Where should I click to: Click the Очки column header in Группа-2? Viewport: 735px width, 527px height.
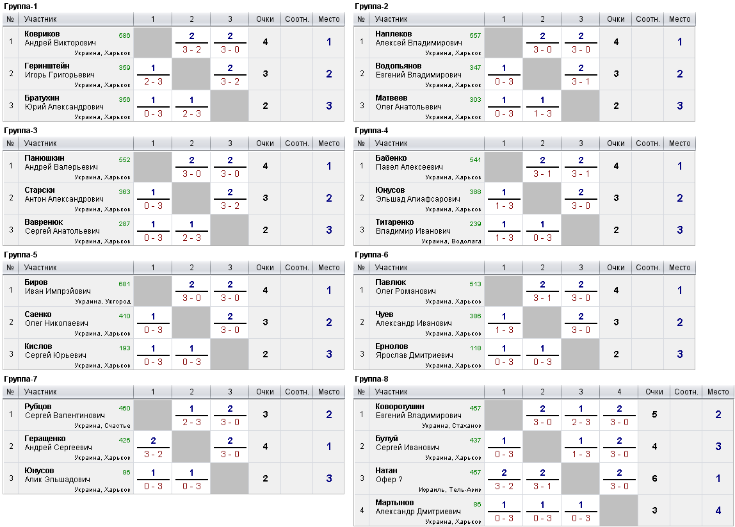(x=615, y=19)
